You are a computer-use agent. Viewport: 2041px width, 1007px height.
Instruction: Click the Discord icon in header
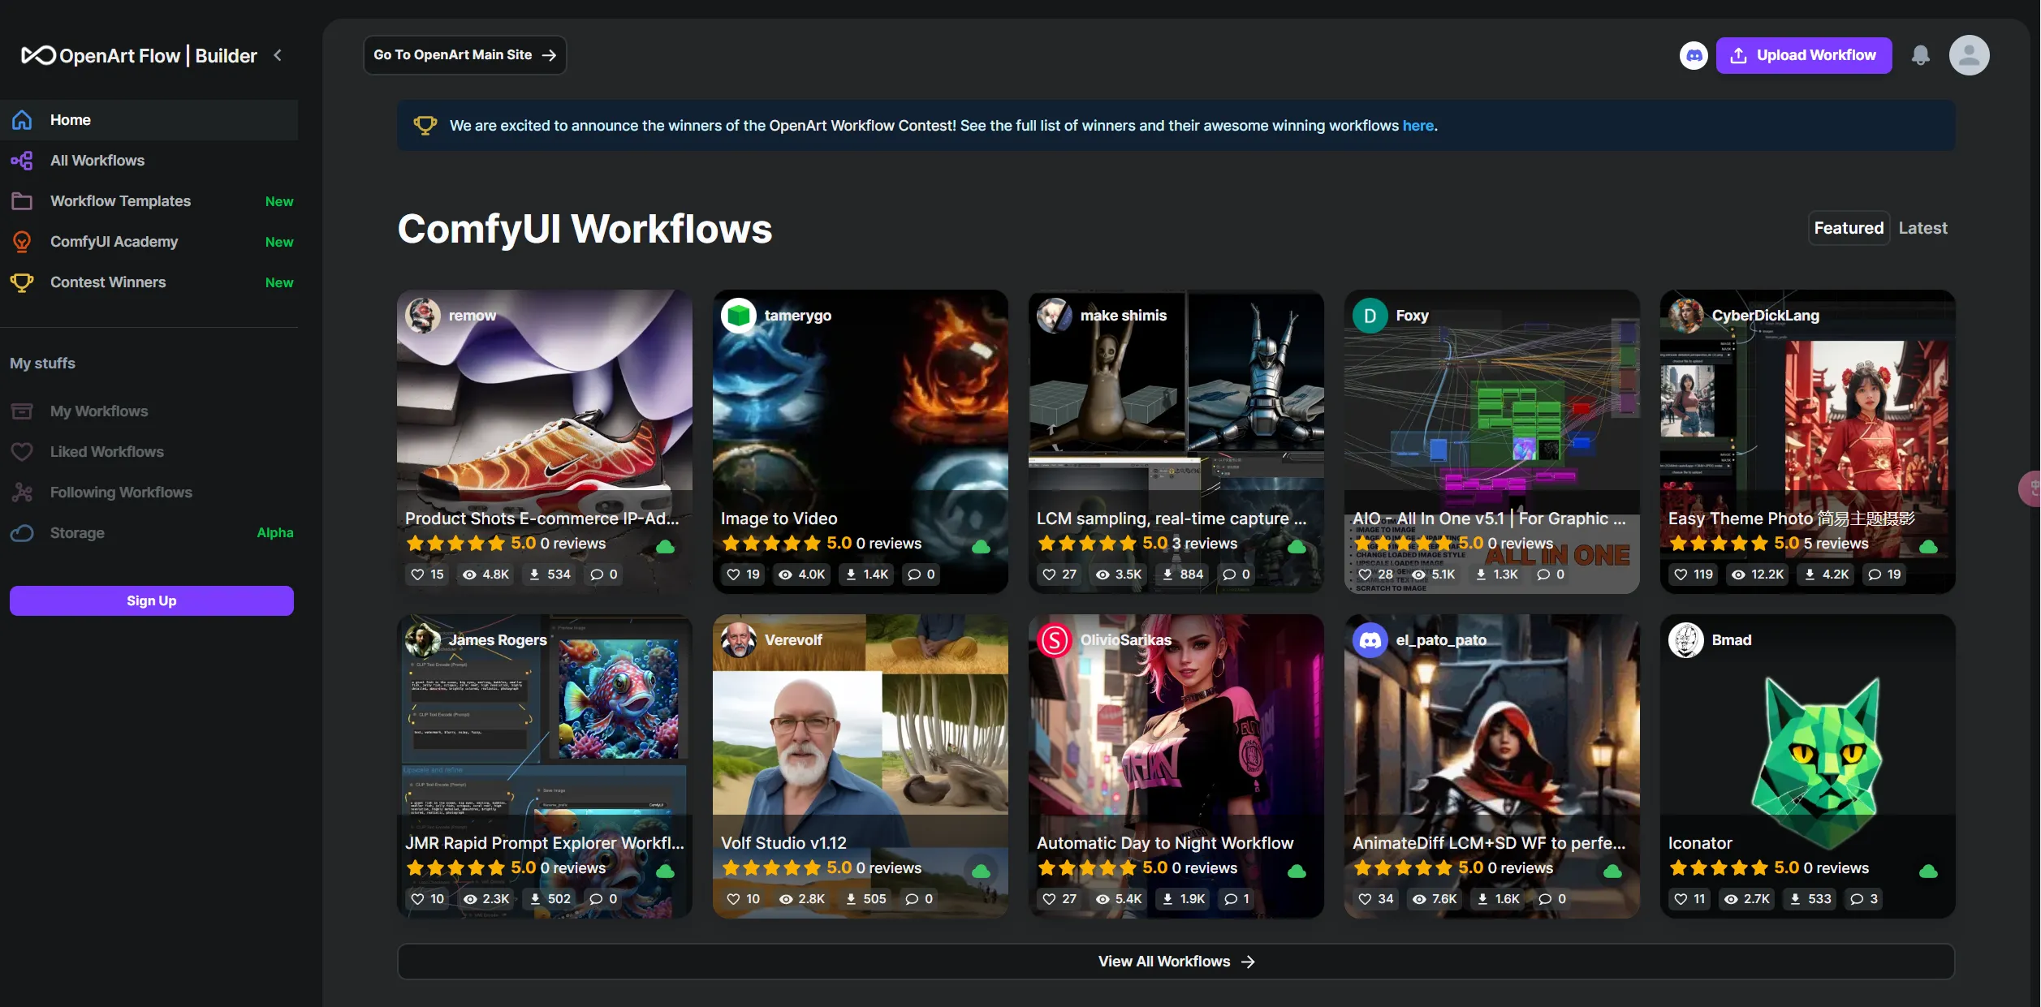point(1694,55)
